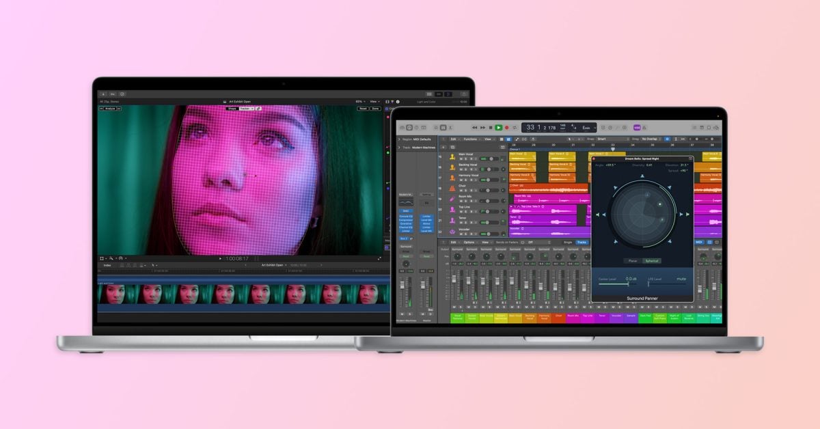Viewport: 820px width, 429px height.
Task: Click the Done button in Final Cut's viewer
Action: (377, 109)
